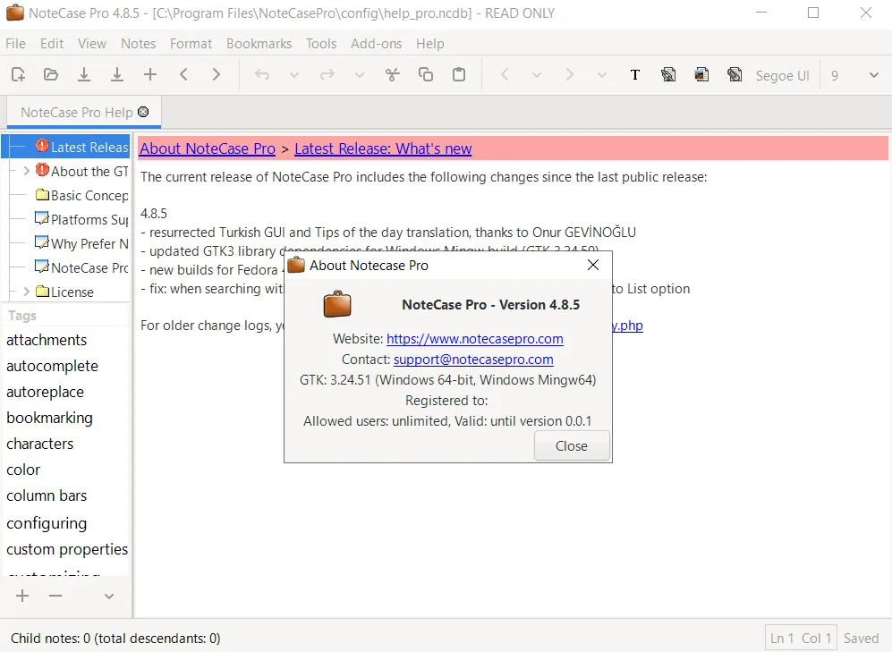Screen dimensions: 892x652
Task: Open the font size dropdown chevron
Action: [874, 75]
